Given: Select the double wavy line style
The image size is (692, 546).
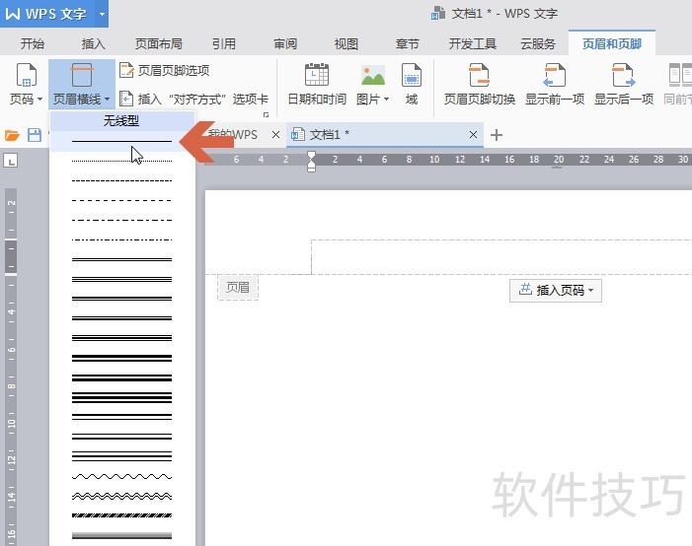Looking at the screenshot, I should pos(121,496).
